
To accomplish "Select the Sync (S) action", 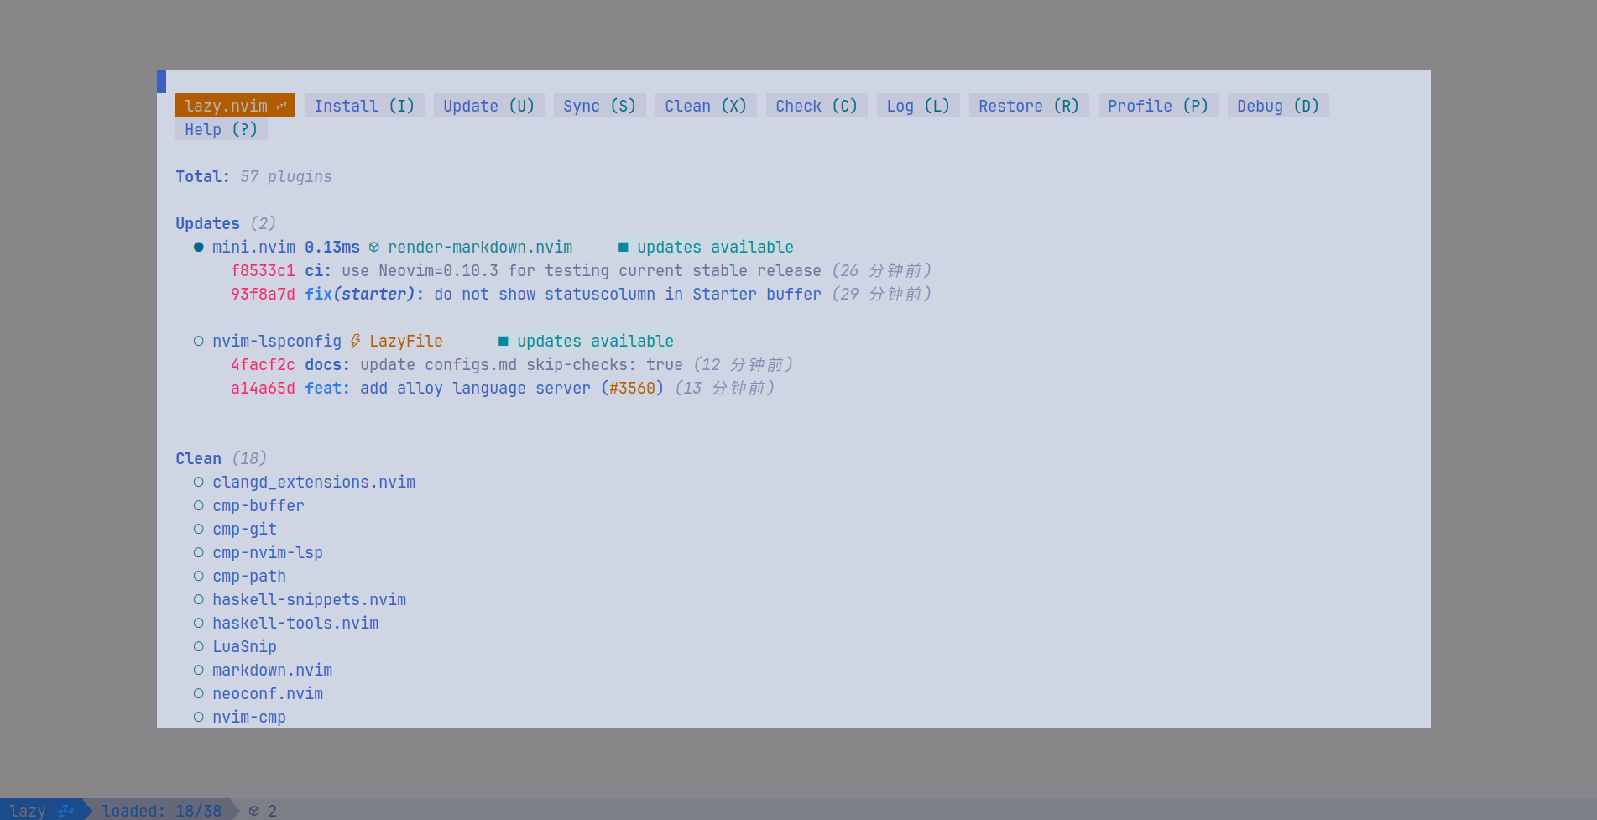I will (x=600, y=106).
